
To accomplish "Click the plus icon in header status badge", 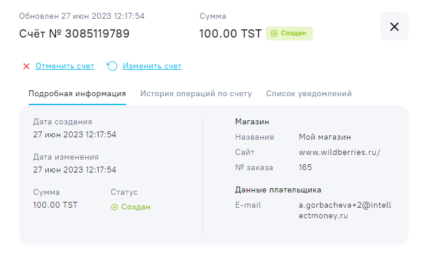I will click(x=274, y=33).
